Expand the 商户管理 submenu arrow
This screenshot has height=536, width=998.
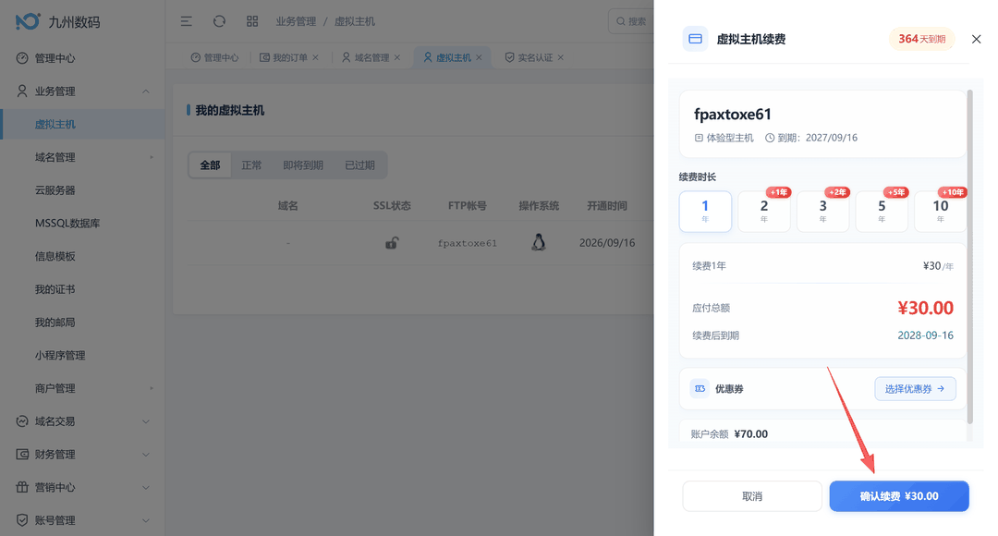[x=152, y=388]
